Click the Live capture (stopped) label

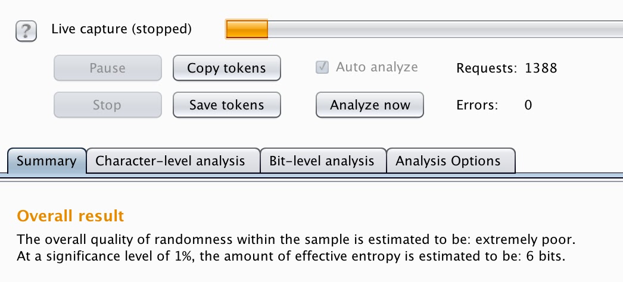click(122, 29)
